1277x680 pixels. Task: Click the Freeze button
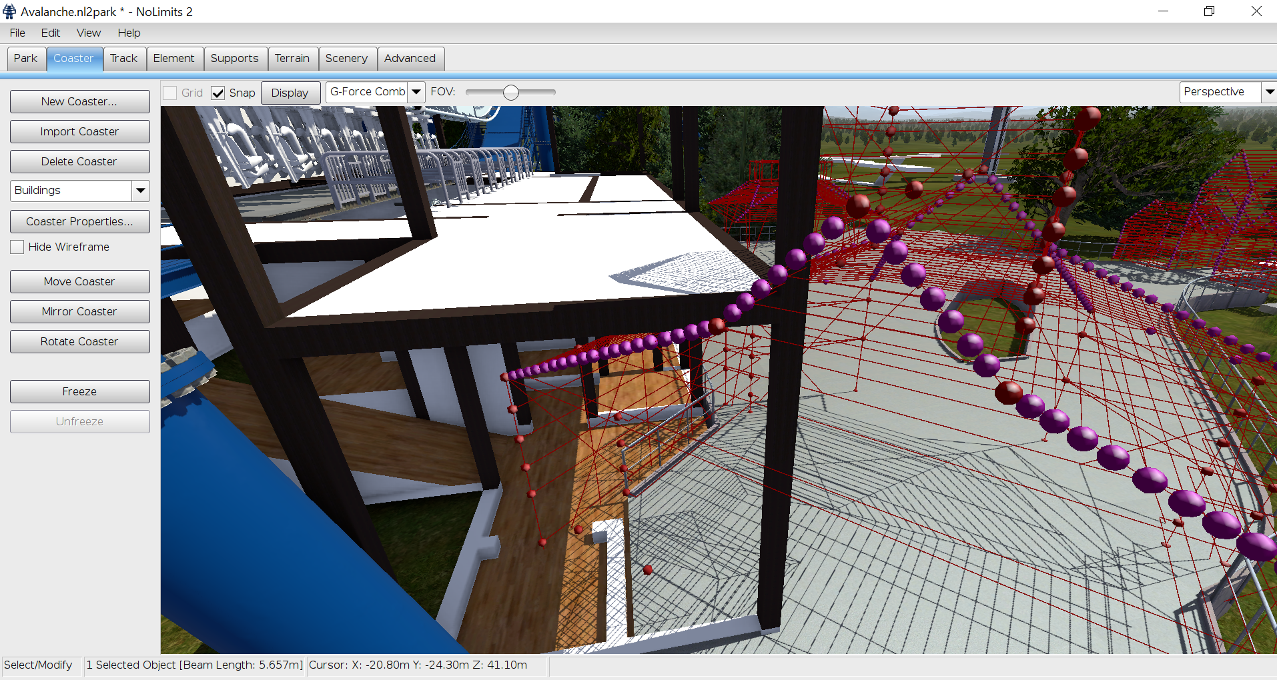coord(79,391)
